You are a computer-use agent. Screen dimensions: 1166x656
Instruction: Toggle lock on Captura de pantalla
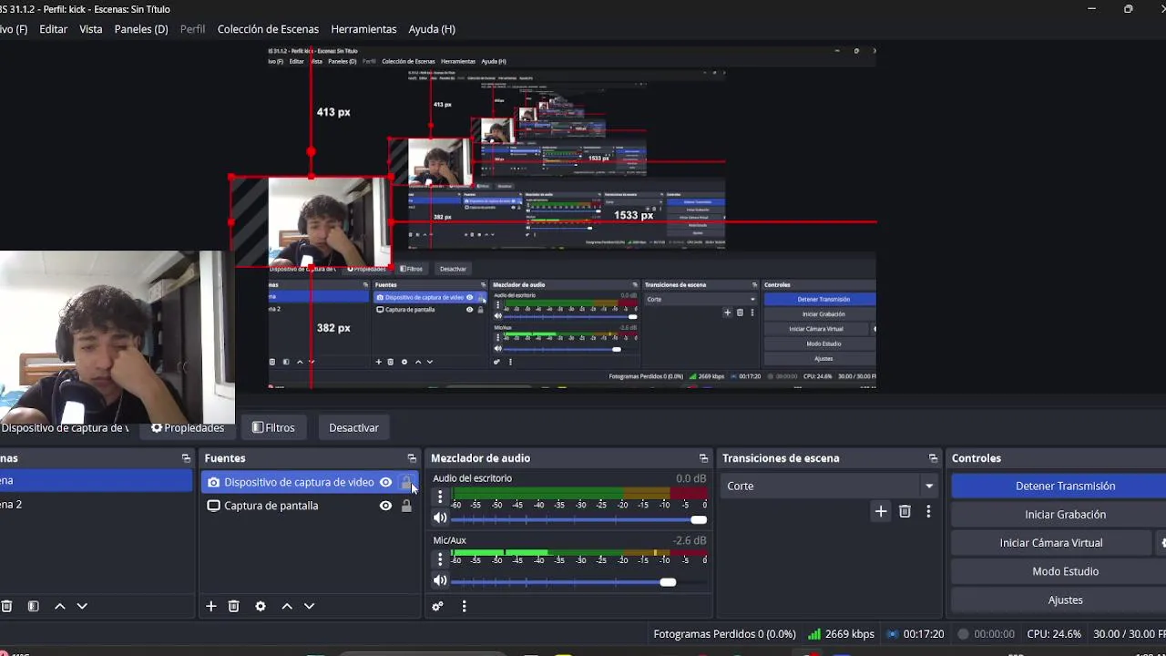tap(406, 506)
